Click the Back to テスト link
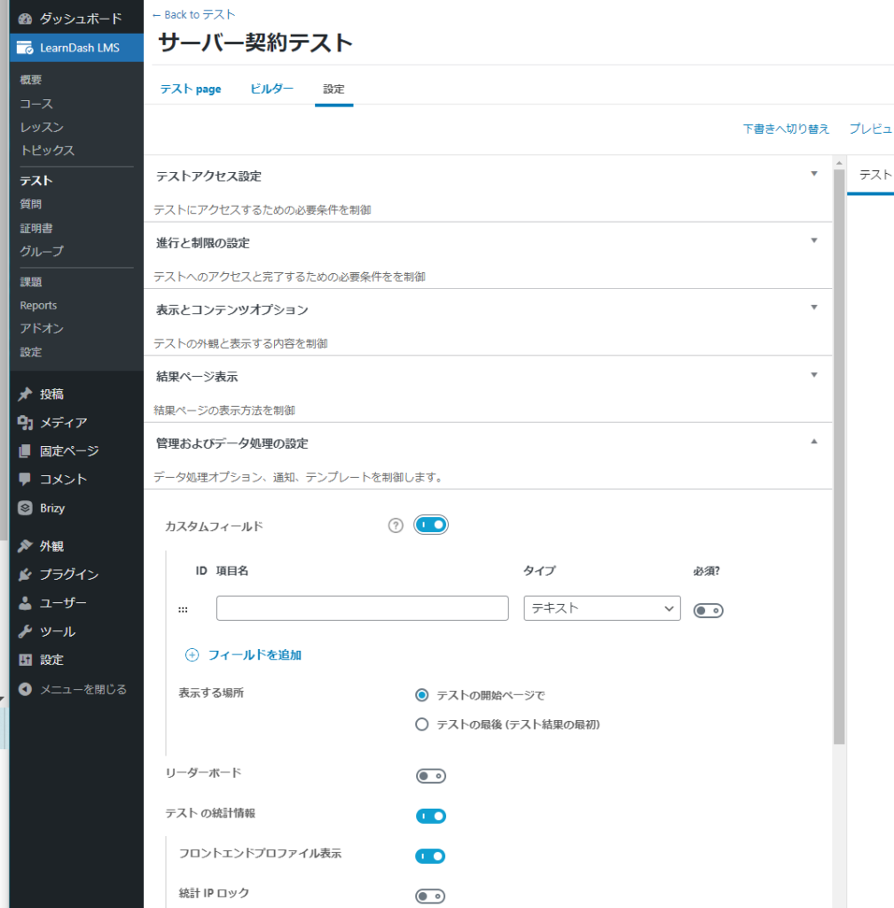 tap(193, 15)
